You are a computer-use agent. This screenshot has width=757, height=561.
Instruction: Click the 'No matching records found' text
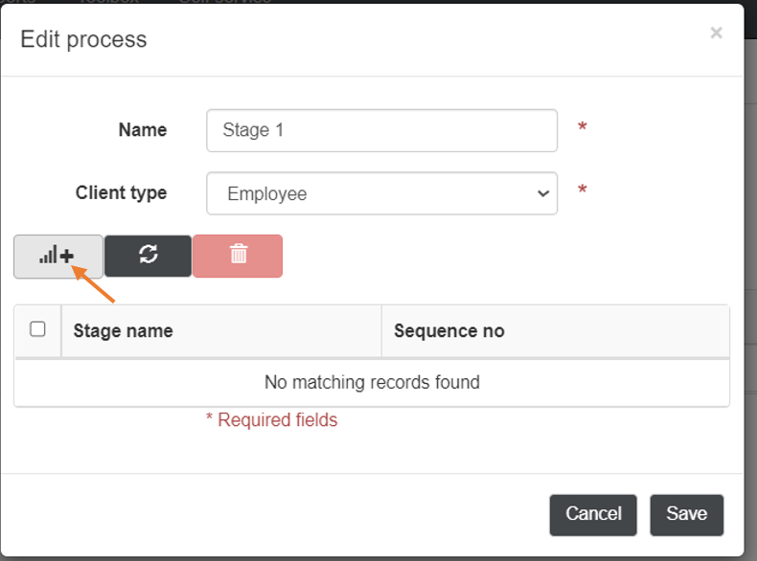click(x=372, y=382)
